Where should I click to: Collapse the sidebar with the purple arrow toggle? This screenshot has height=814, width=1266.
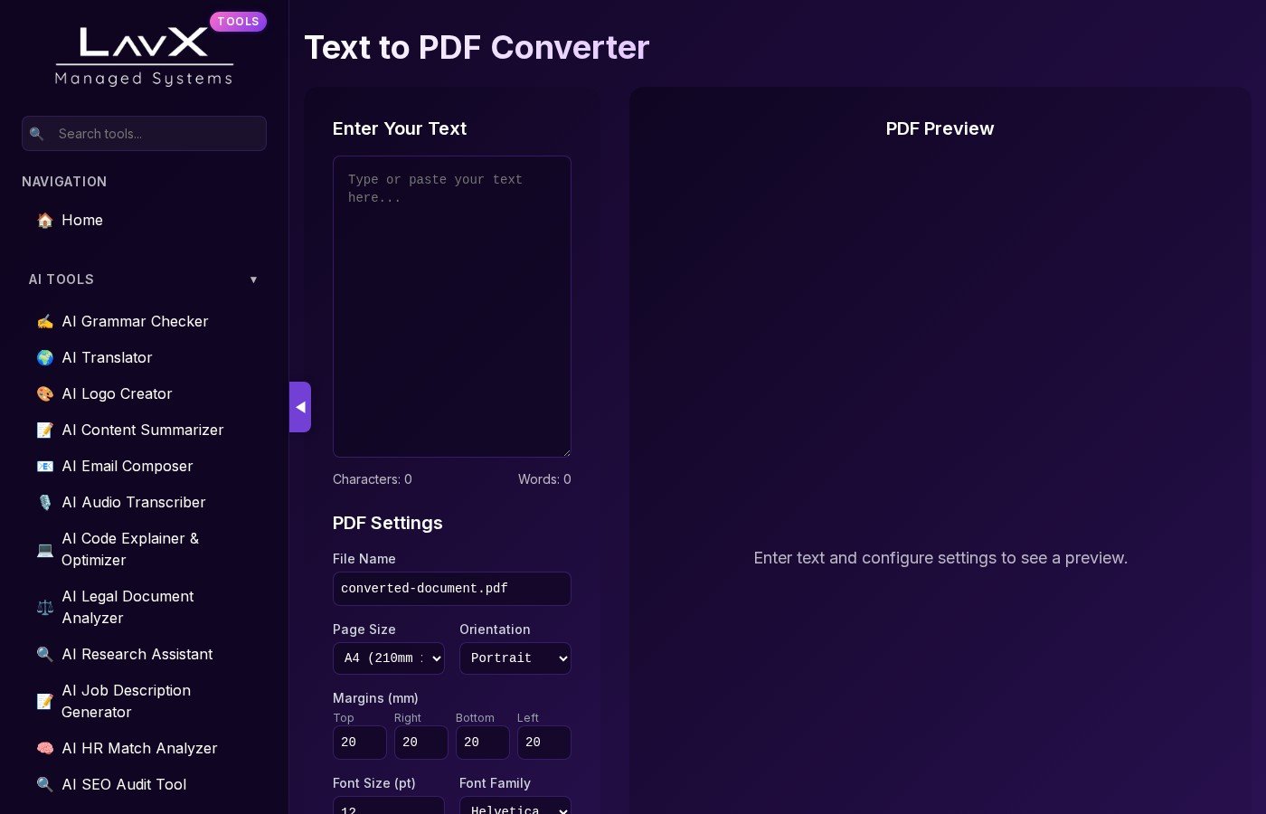pos(300,407)
